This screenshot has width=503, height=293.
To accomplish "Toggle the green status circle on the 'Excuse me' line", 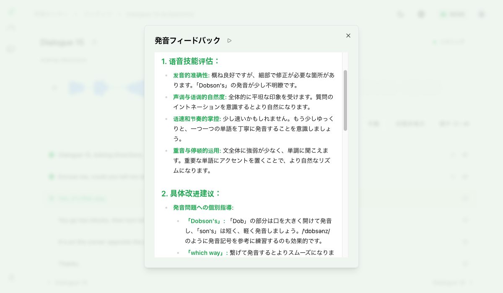I will (x=51, y=176).
